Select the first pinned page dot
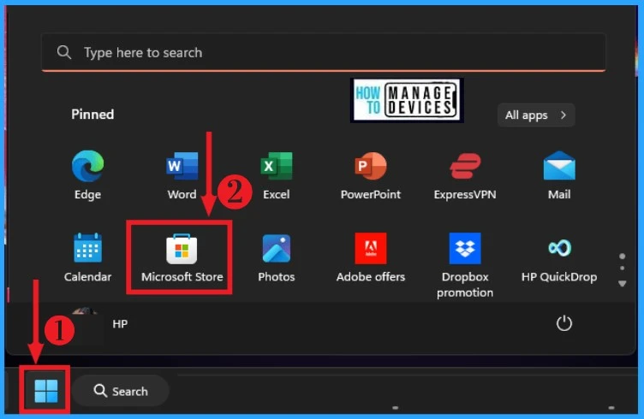Screen dimensions: 644x419 pyautogui.click(x=623, y=257)
